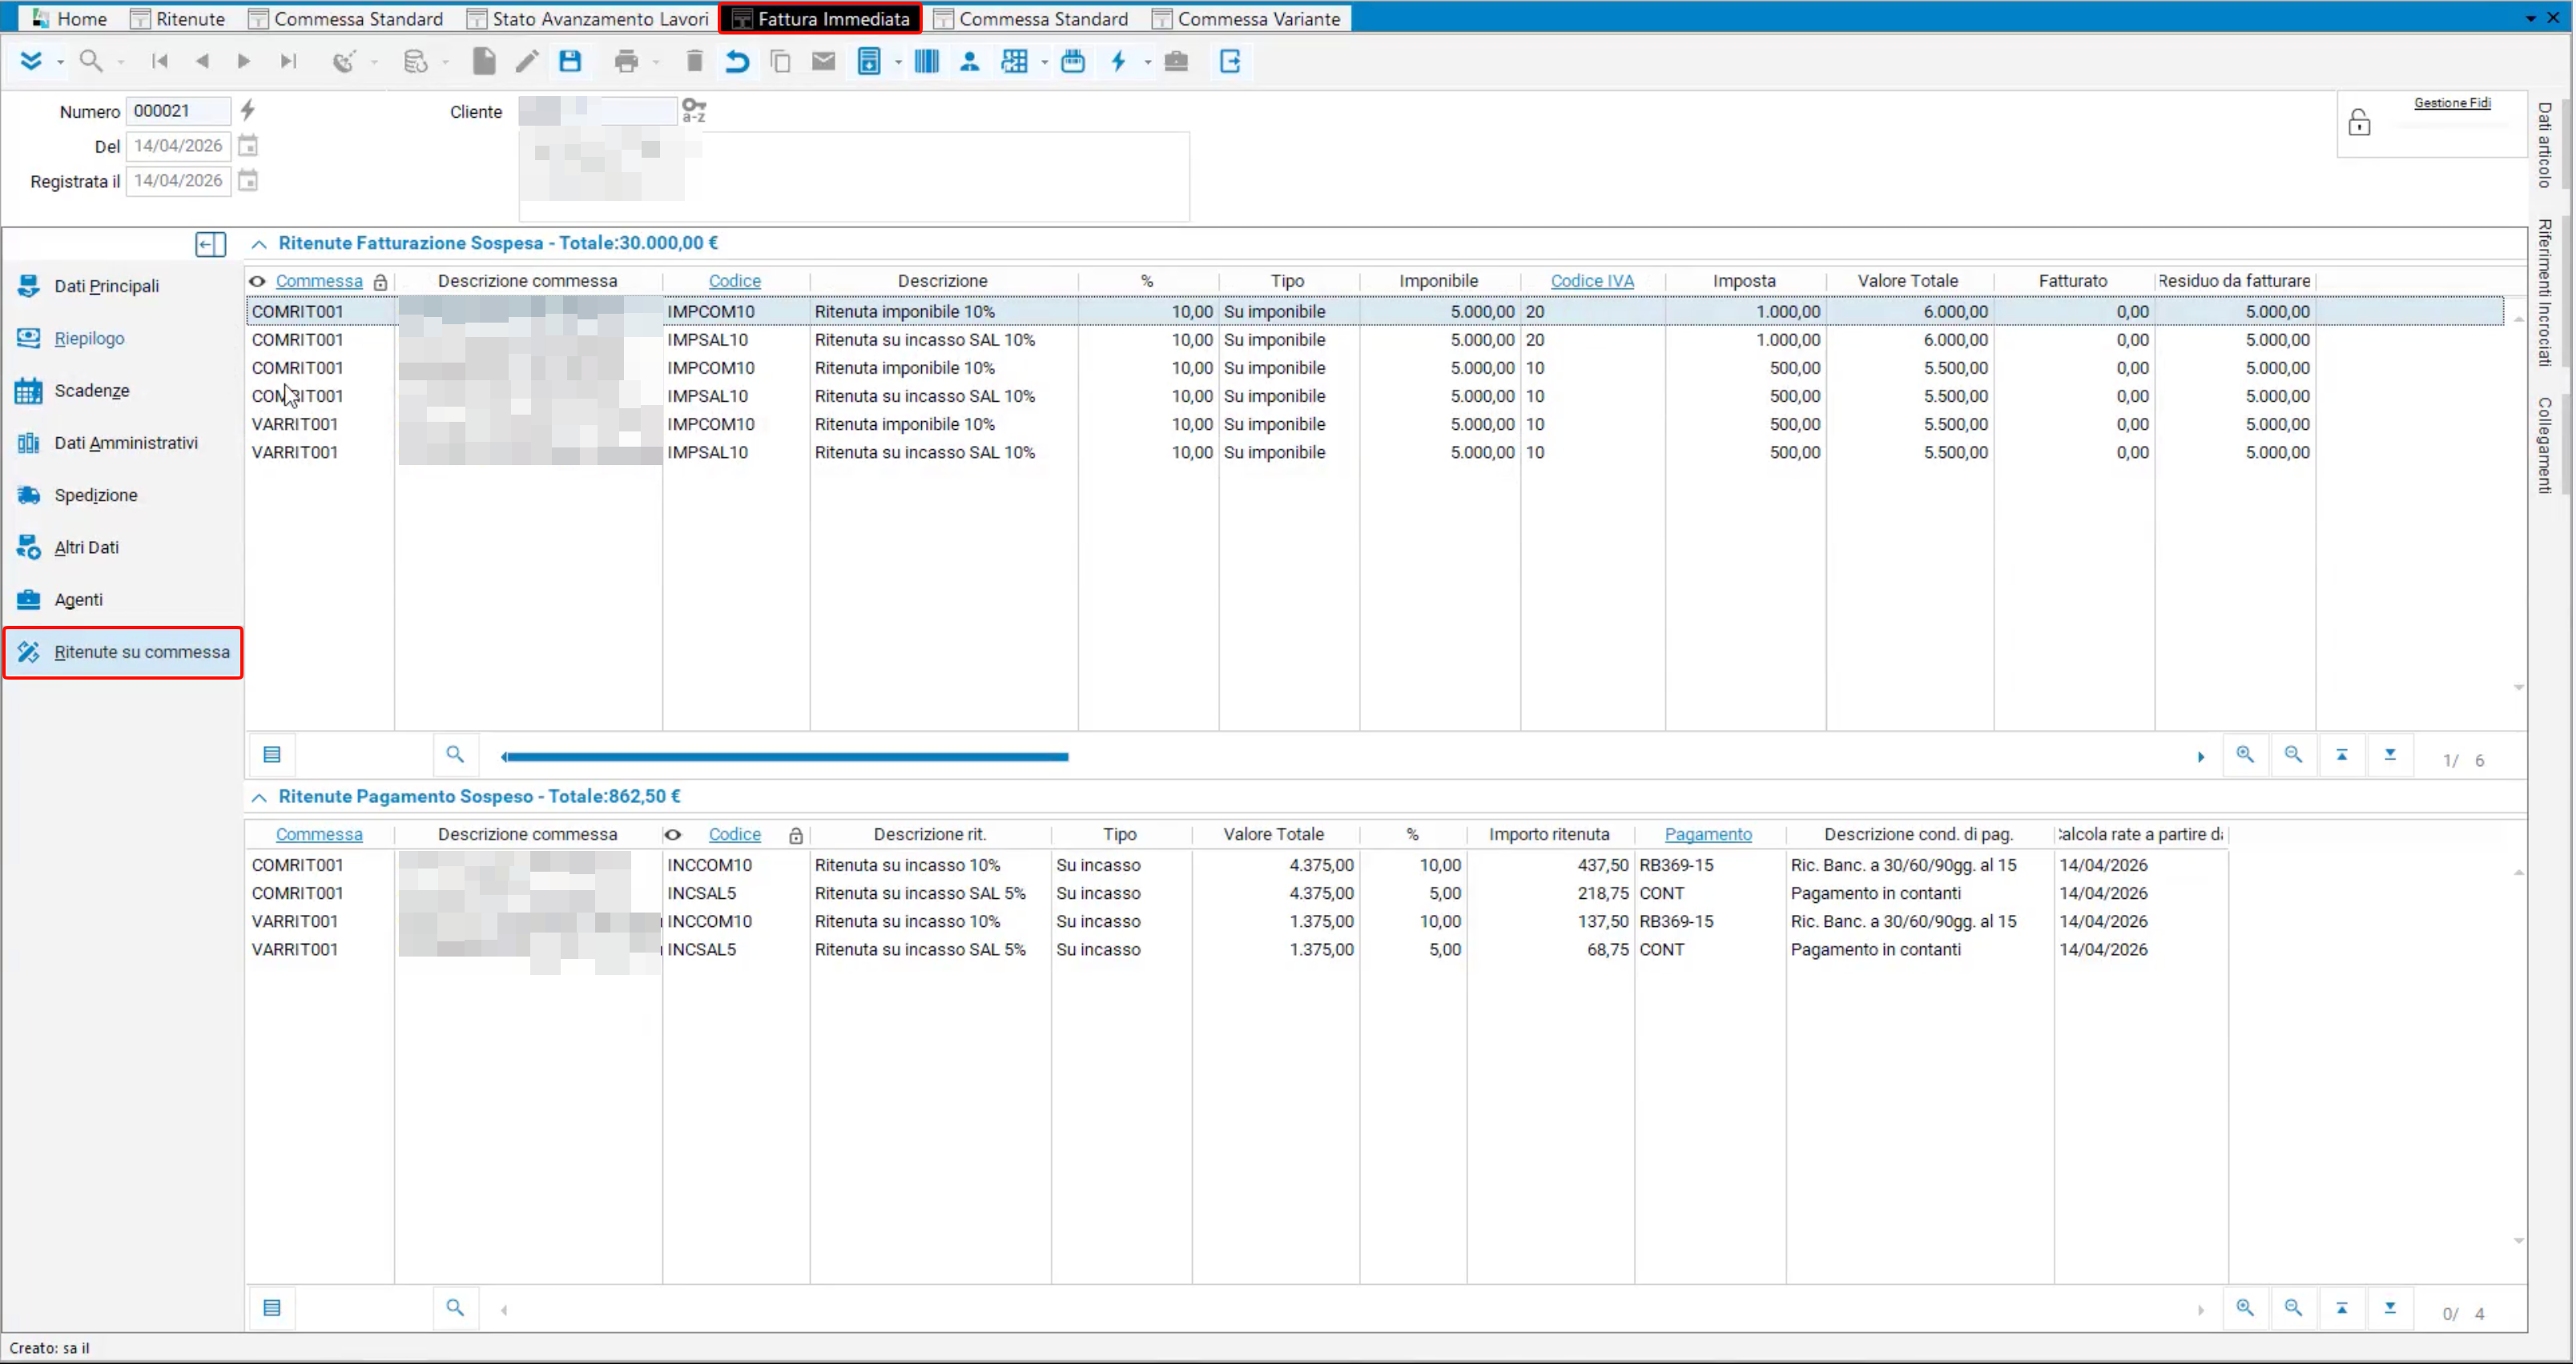Switch to Commessa Variante tab
Image resolution: width=2576 pixels, height=1364 pixels.
[1247, 18]
